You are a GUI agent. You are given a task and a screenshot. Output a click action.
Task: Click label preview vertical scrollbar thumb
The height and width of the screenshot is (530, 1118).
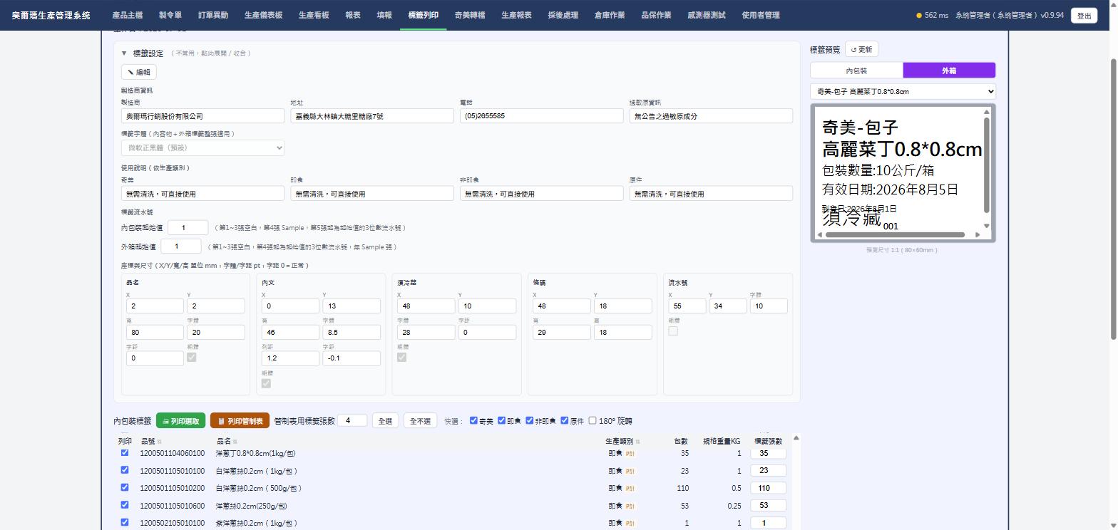point(987,165)
